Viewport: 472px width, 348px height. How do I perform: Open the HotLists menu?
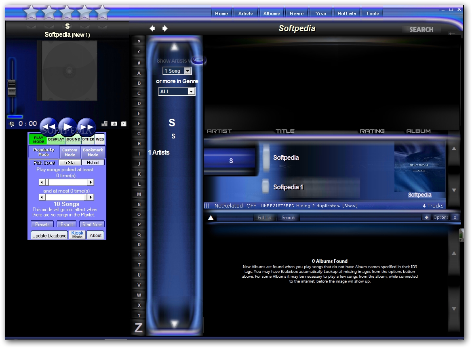[347, 14]
